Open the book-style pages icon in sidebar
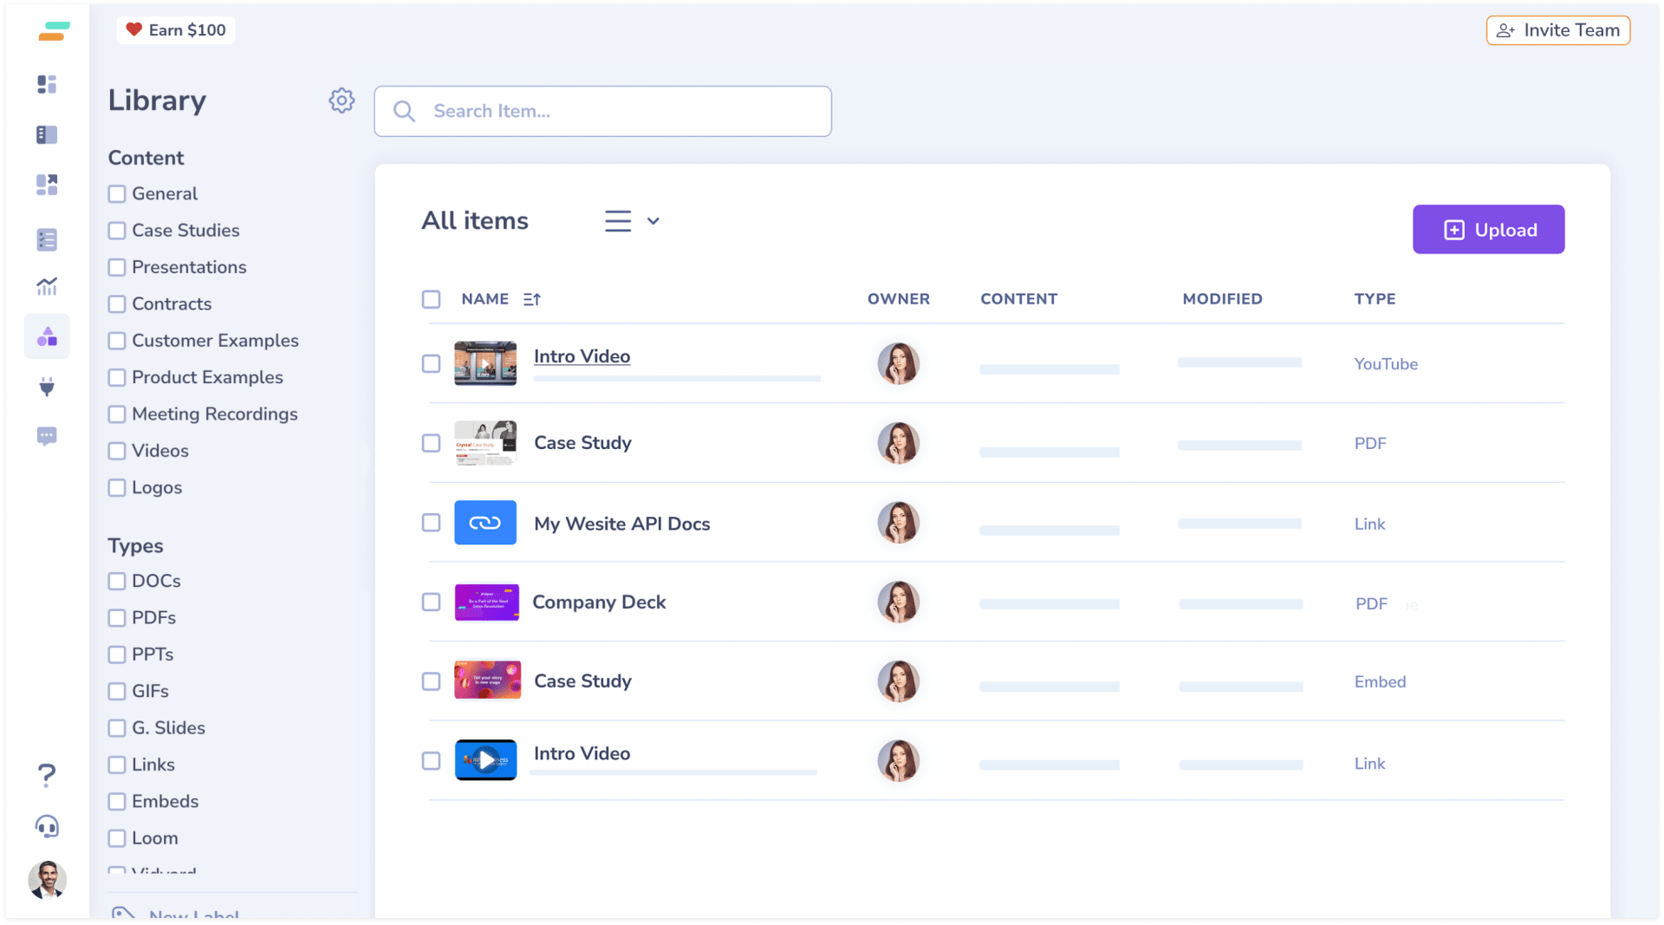1664x925 pixels. (x=47, y=134)
